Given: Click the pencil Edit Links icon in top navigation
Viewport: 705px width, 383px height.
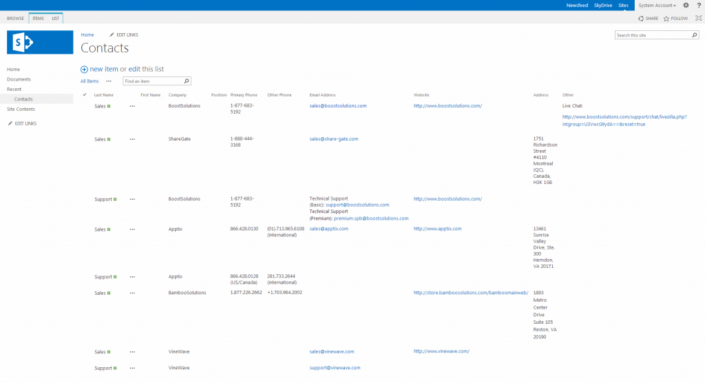Looking at the screenshot, I should pyautogui.click(x=112, y=34).
